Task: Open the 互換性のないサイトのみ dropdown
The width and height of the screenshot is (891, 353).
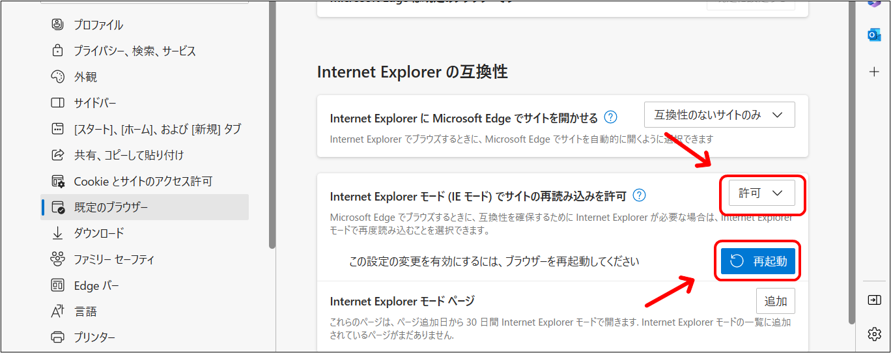Action: coord(719,115)
